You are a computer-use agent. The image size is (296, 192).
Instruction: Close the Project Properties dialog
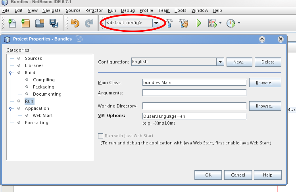click(x=281, y=39)
